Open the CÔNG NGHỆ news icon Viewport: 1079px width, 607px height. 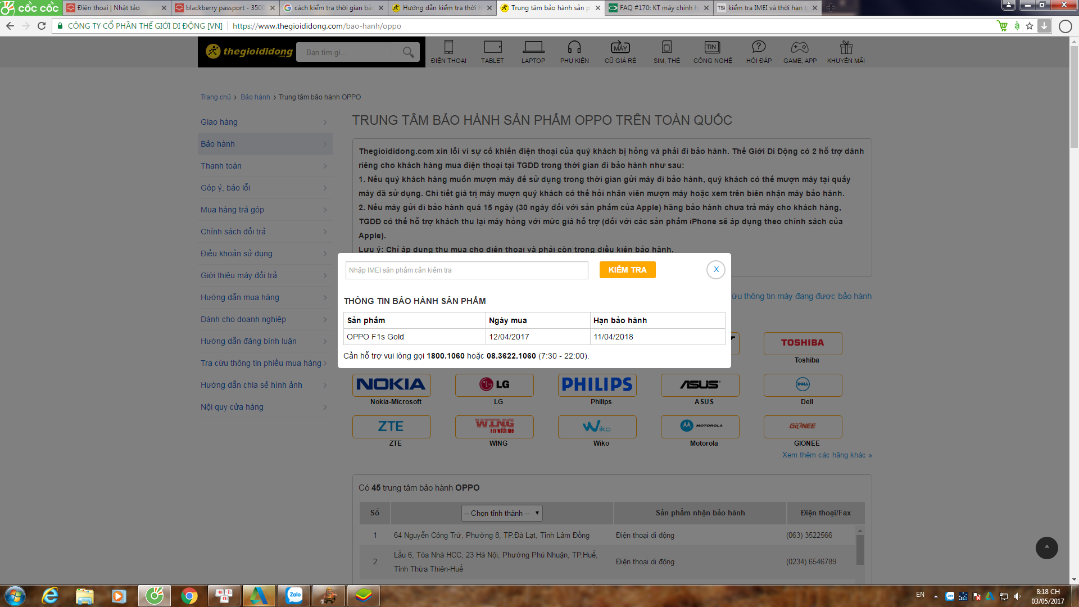(x=713, y=52)
